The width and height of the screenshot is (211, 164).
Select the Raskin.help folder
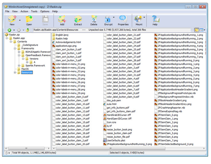61,39
